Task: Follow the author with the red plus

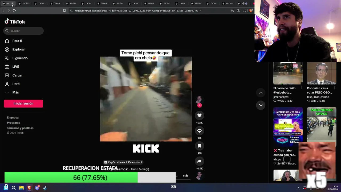Action: [x=199, y=105]
